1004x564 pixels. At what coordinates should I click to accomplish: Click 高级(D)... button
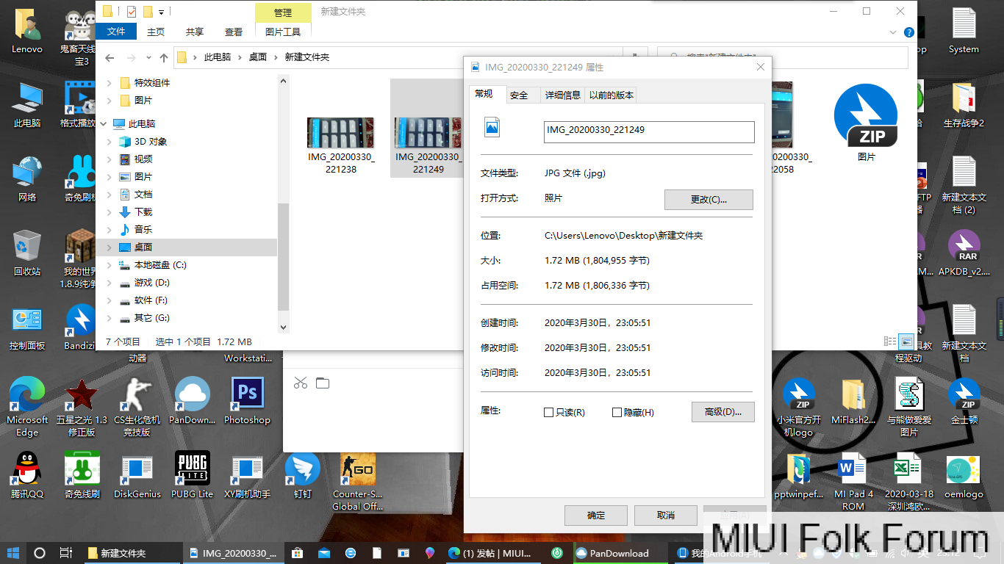[723, 412]
